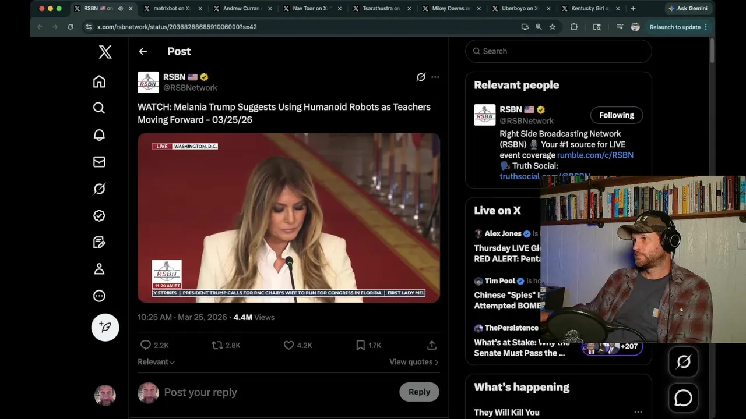Open Explore search icon in sidebar
The width and height of the screenshot is (746, 419).
(99, 108)
